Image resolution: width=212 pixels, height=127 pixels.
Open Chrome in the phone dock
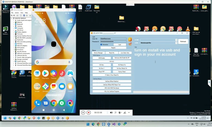[54, 103]
